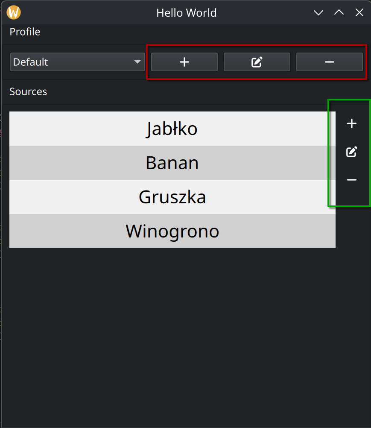Select Gruszka in the sources list
This screenshot has height=428, width=371.
(x=172, y=197)
